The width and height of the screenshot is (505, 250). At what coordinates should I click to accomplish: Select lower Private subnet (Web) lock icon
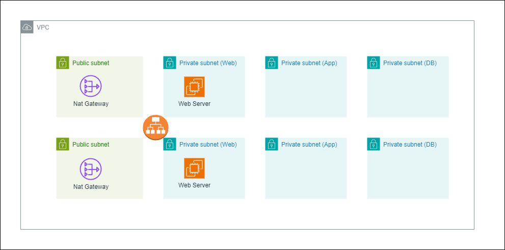tap(170, 144)
